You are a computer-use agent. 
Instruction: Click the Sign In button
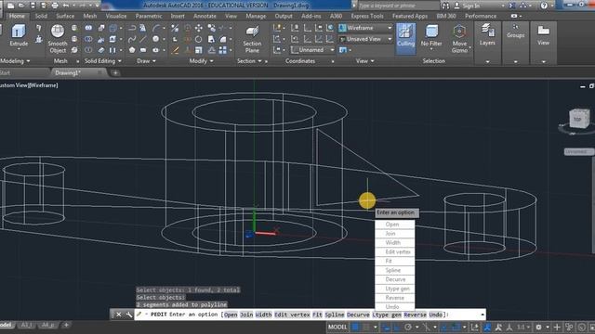467,6
